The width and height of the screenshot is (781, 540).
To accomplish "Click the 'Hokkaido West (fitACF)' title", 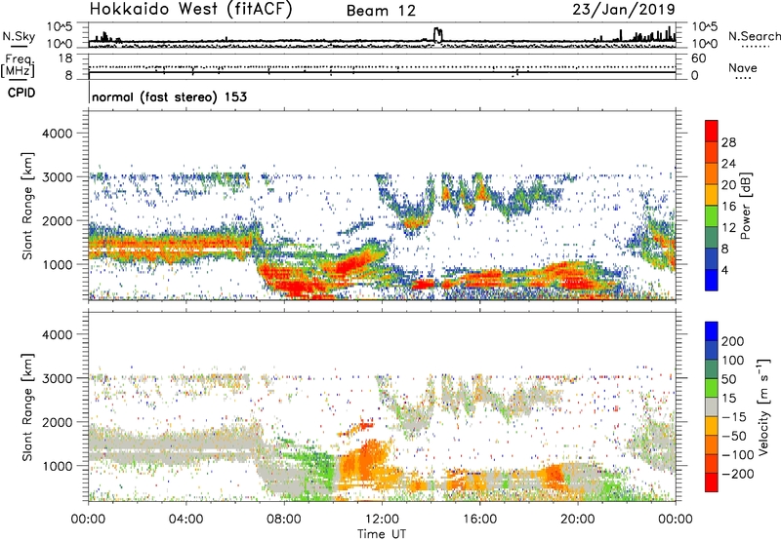I will (190, 9).
